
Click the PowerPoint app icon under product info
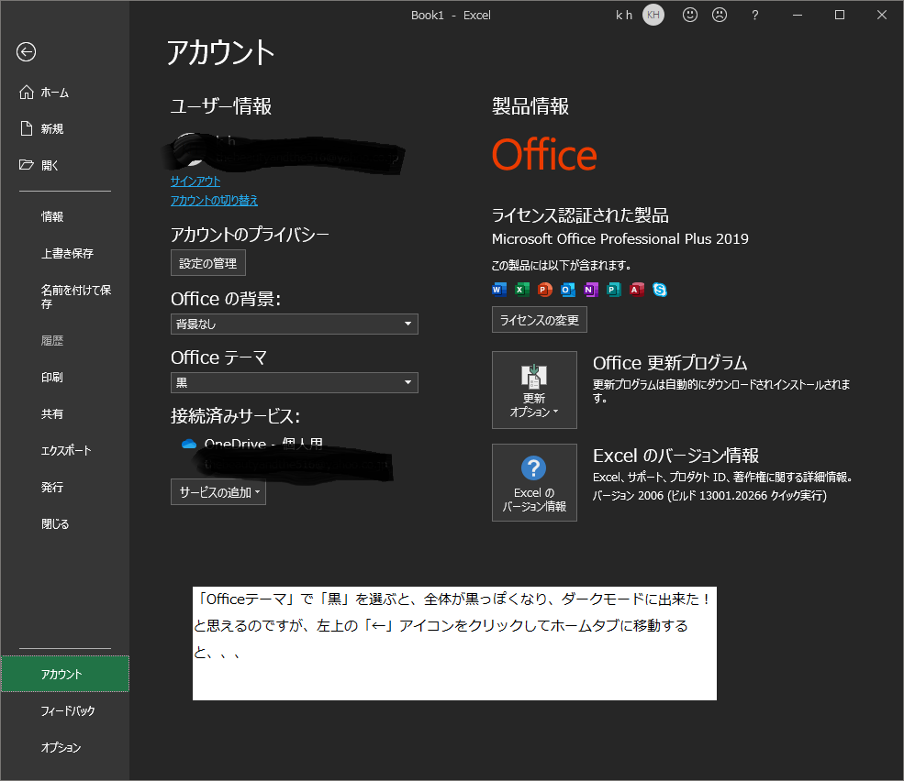point(545,289)
